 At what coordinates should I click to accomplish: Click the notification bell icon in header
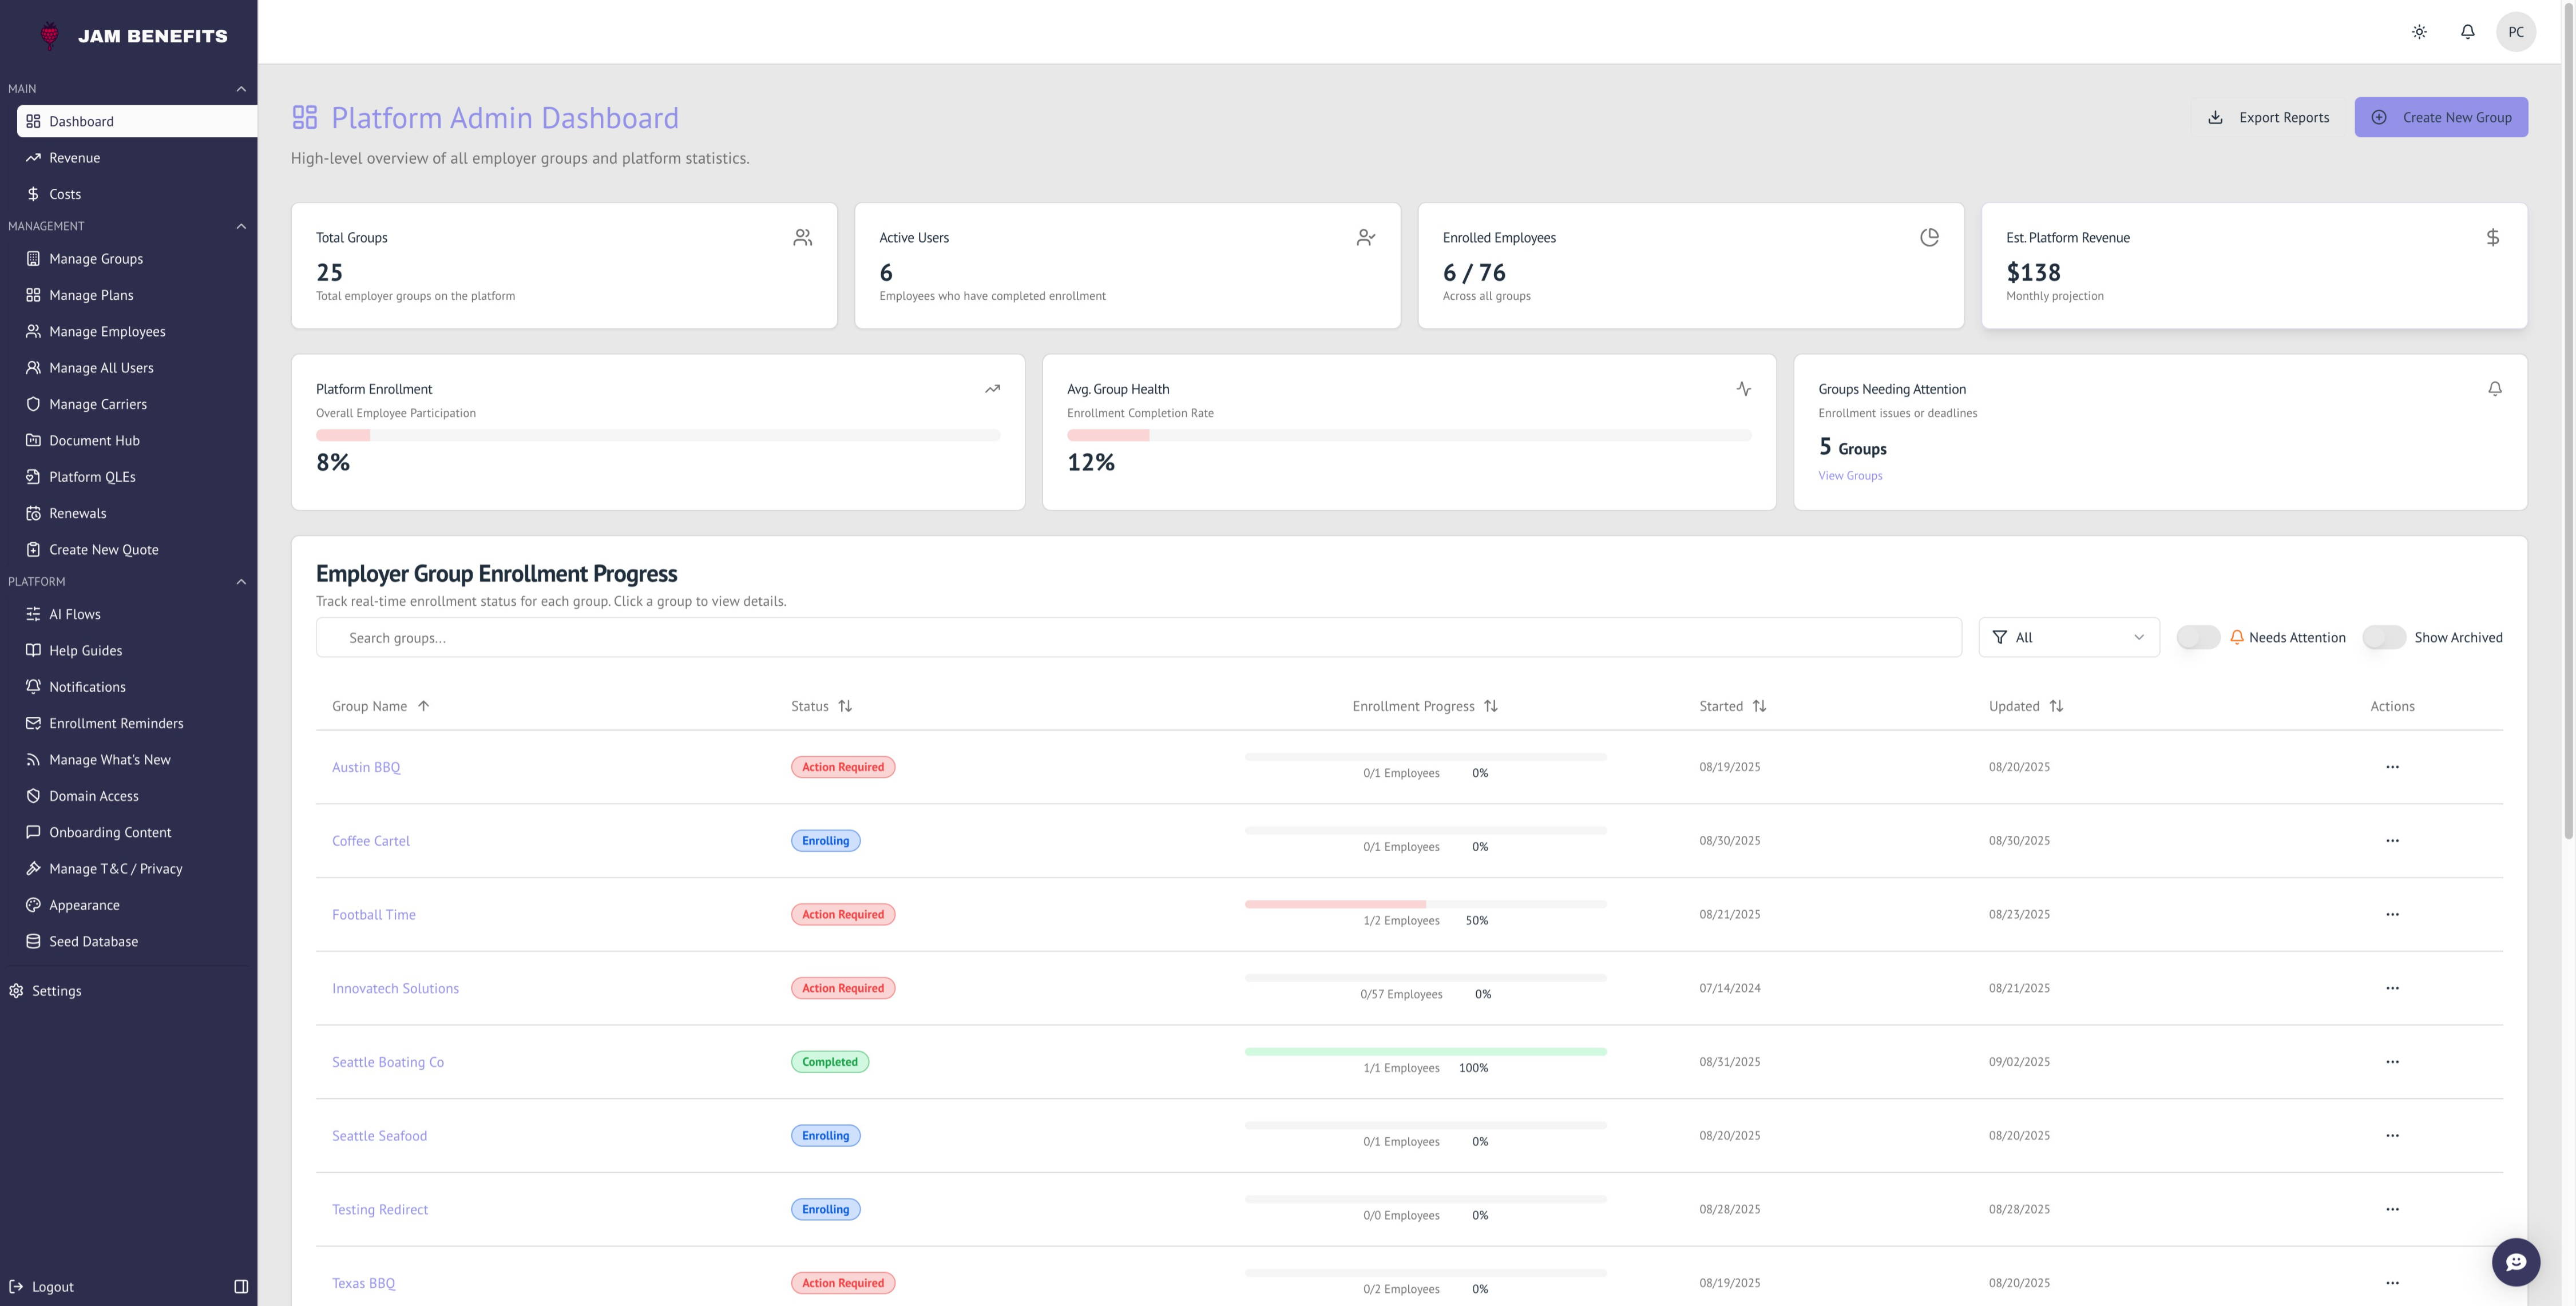tap(2467, 32)
